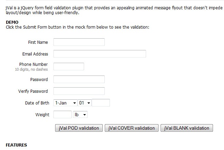Open the weight unit lb dropdown
Image resolution: width=224 pixels, height=150 pixels.
pyautogui.click(x=80, y=114)
